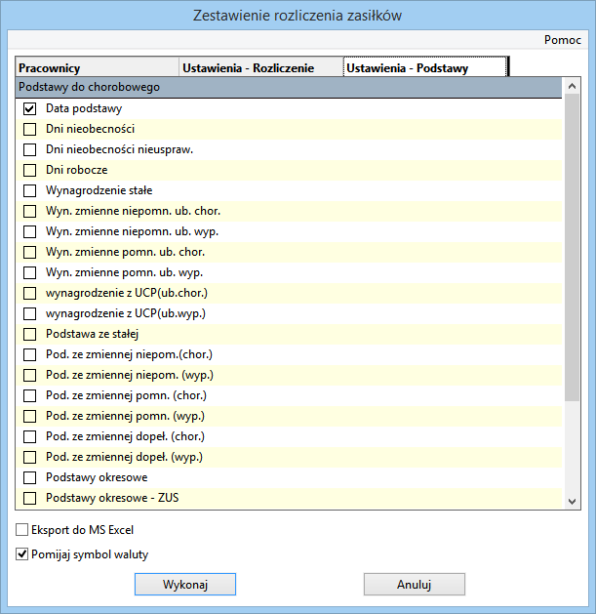Disable Pomijaj symbol waluty option
This screenshot has width=596, height=614.
[x=22, y=554]
